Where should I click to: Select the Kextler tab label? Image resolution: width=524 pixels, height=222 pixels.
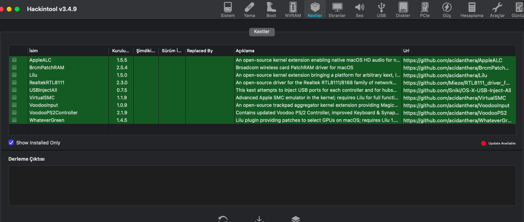[x=262, y=32]
